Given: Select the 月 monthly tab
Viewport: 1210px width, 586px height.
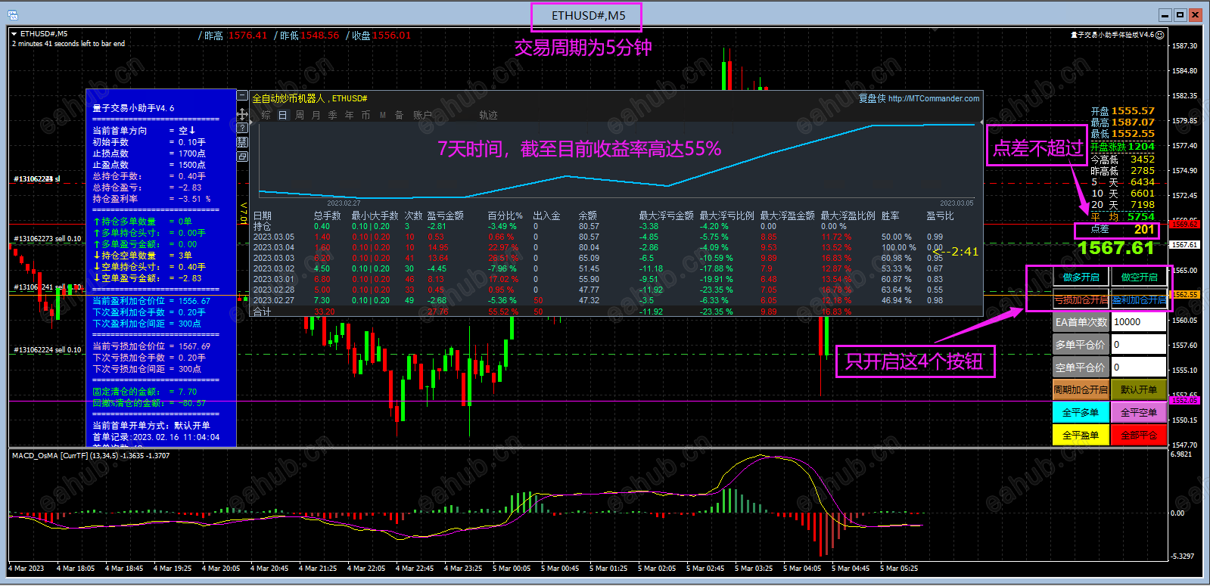Looking at the screenshot, I should pos(316,115).
